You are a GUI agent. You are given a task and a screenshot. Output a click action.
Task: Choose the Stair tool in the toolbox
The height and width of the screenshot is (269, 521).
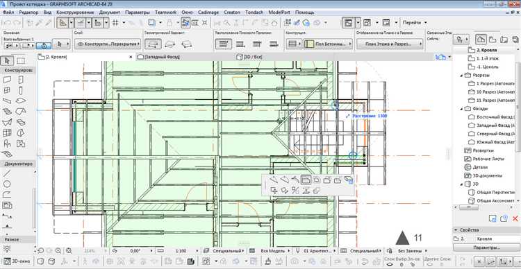7,112
